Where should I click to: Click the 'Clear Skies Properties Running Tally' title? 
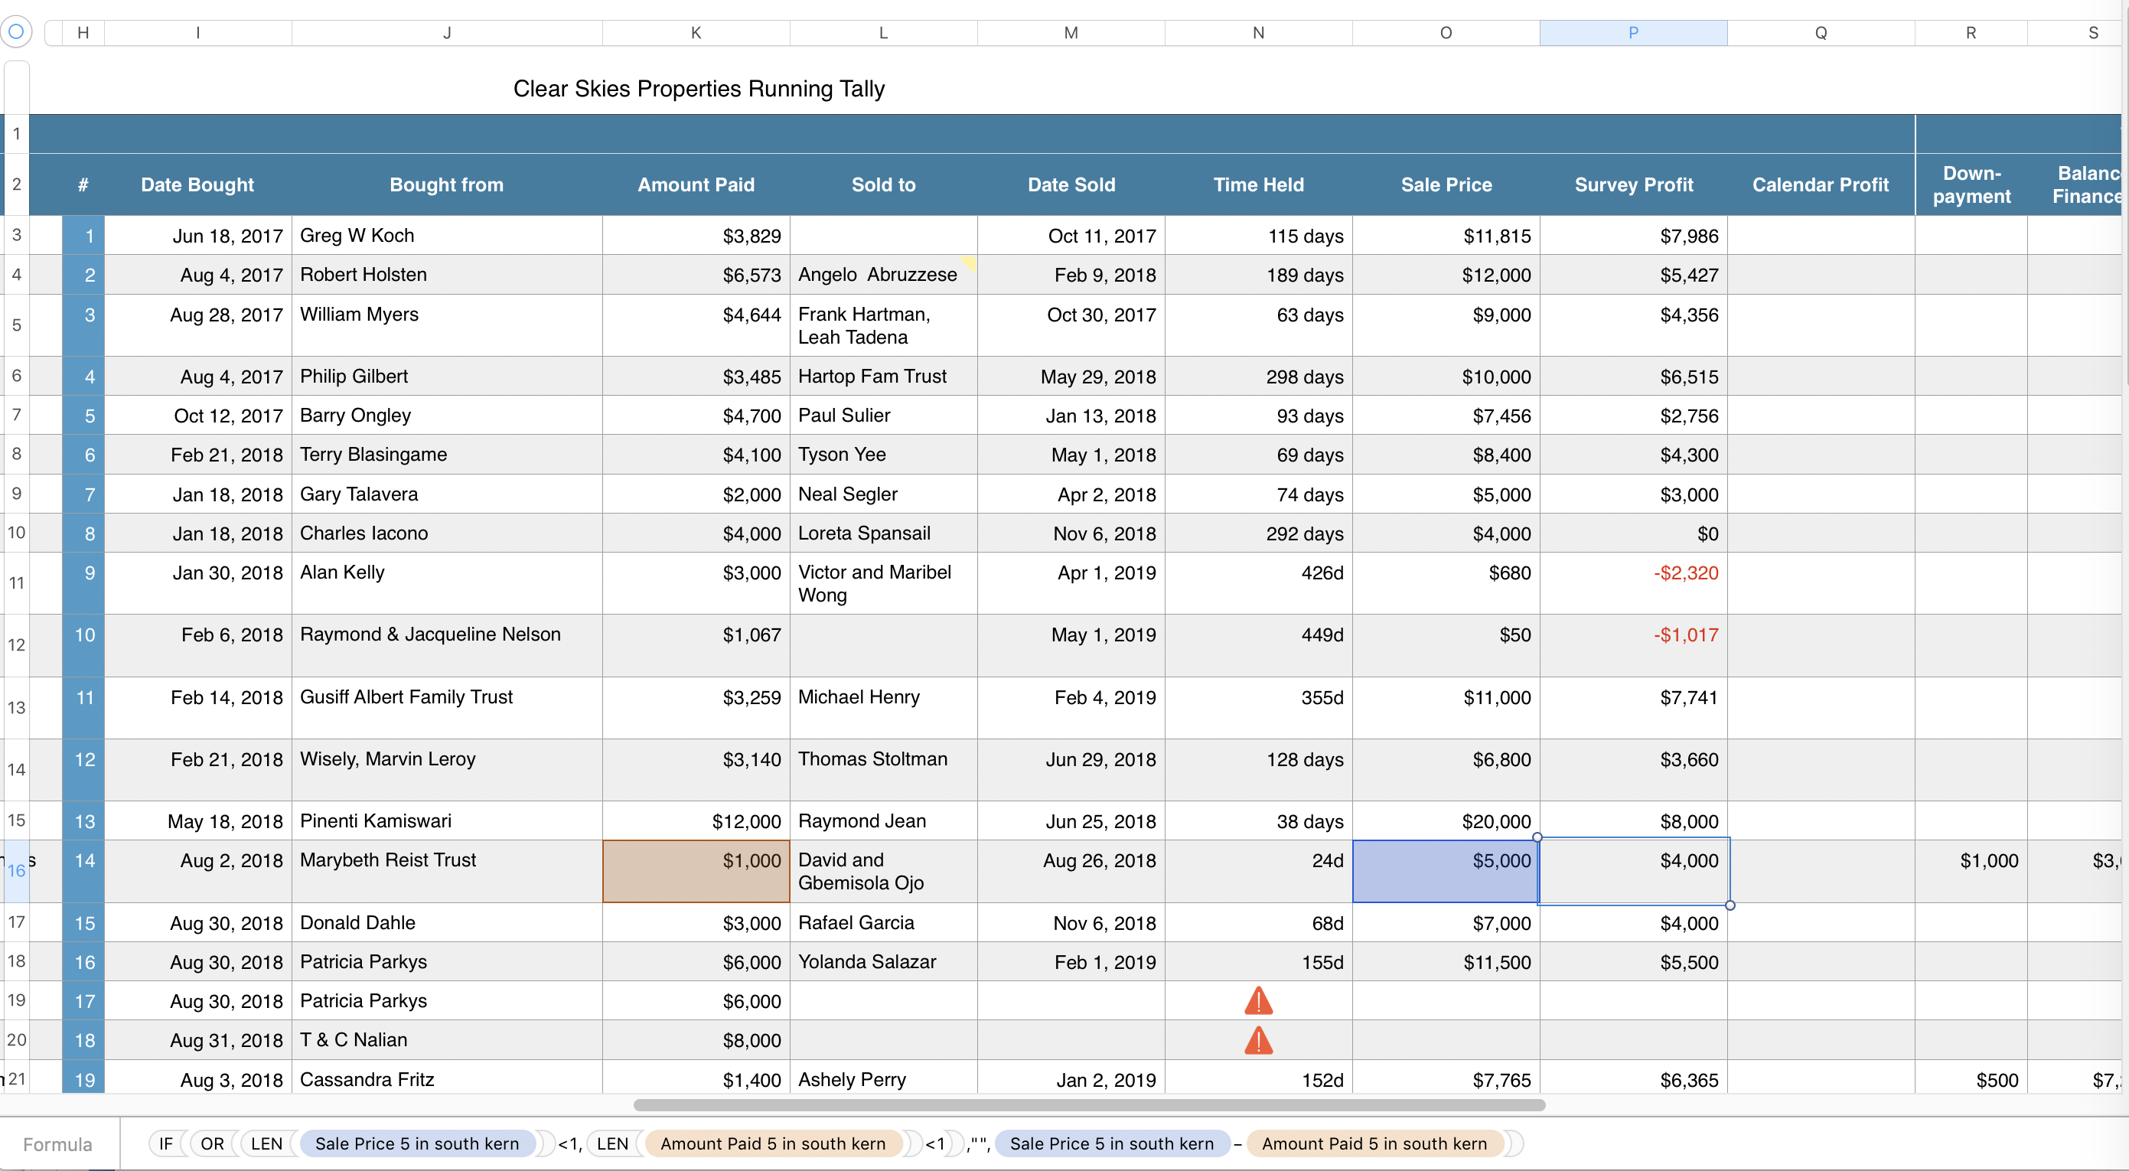[699, 89]
